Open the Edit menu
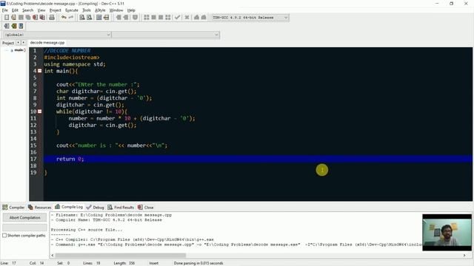 coord(15,10)
